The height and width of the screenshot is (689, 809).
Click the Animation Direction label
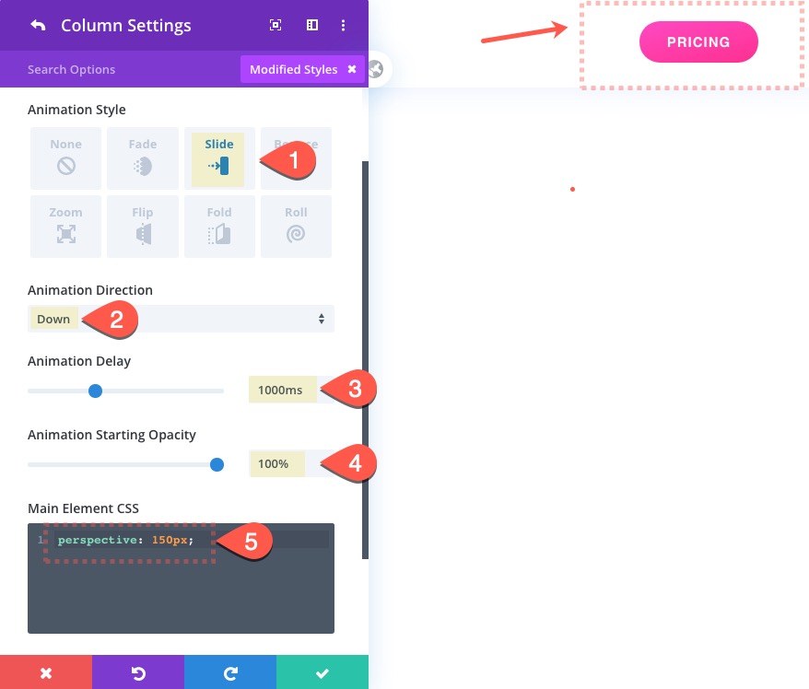[90, 290]
